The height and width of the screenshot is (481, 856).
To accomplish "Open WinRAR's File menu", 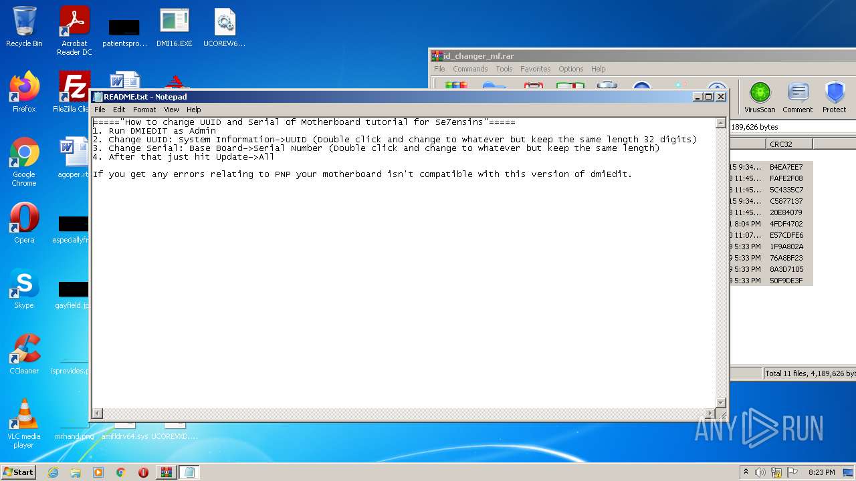I will [x=439, y=69].
